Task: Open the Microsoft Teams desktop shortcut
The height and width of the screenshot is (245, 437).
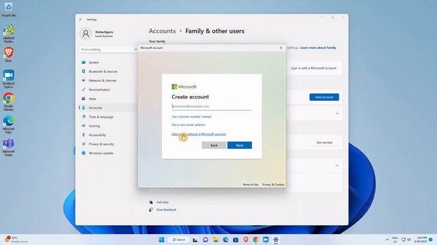Action: tap(8, 147)
